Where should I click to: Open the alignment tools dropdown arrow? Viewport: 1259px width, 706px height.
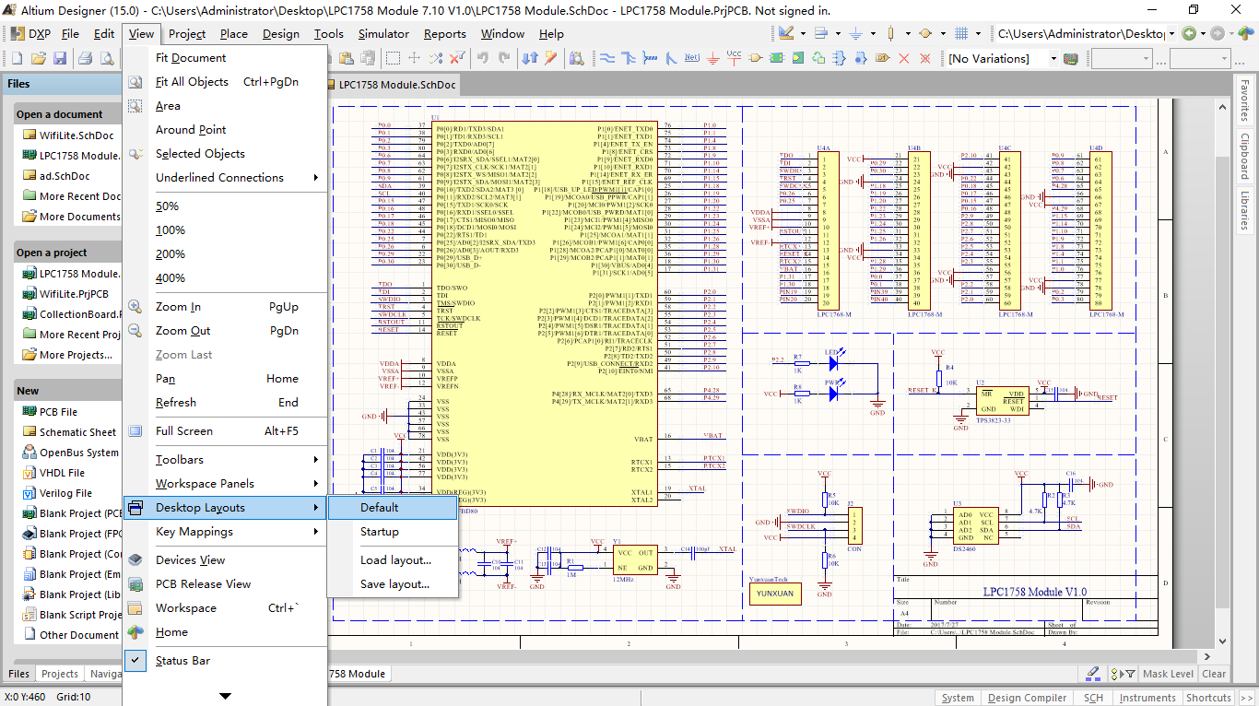coord(838,33)
